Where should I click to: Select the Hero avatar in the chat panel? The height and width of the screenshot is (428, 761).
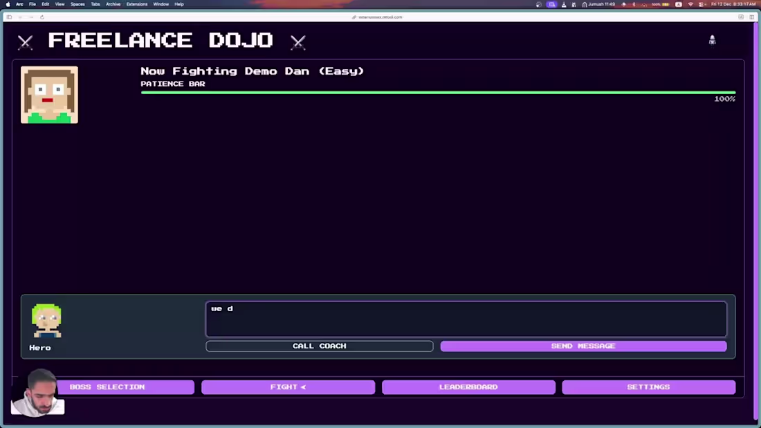[46, 319]
